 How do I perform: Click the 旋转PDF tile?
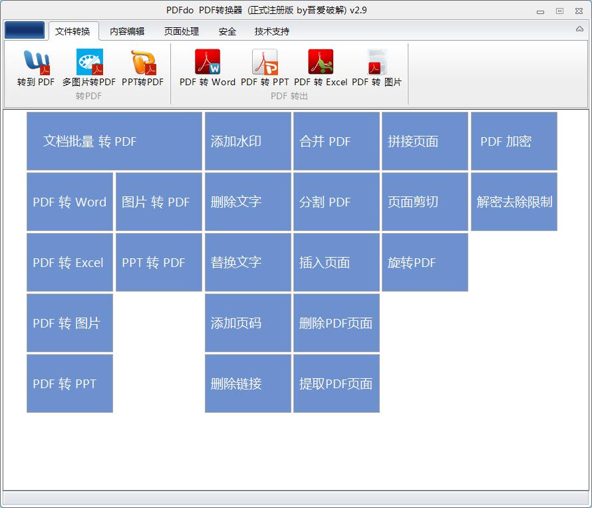pos(424,262)
